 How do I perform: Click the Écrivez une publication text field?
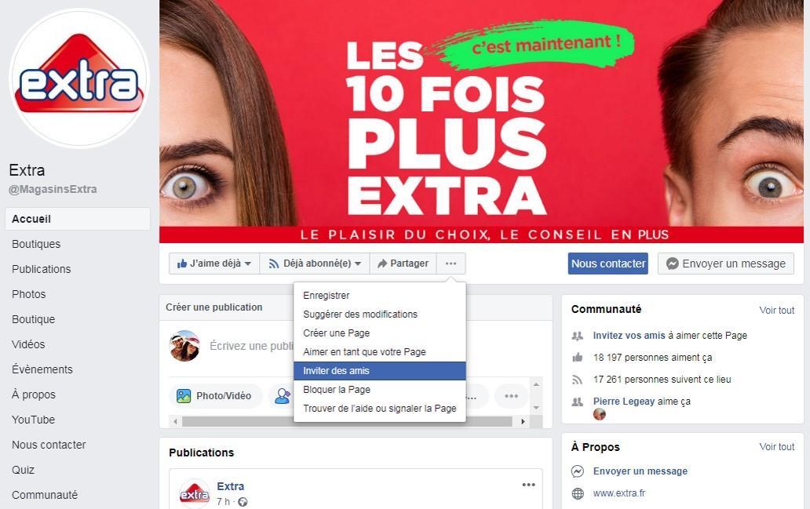pos(251,346)
